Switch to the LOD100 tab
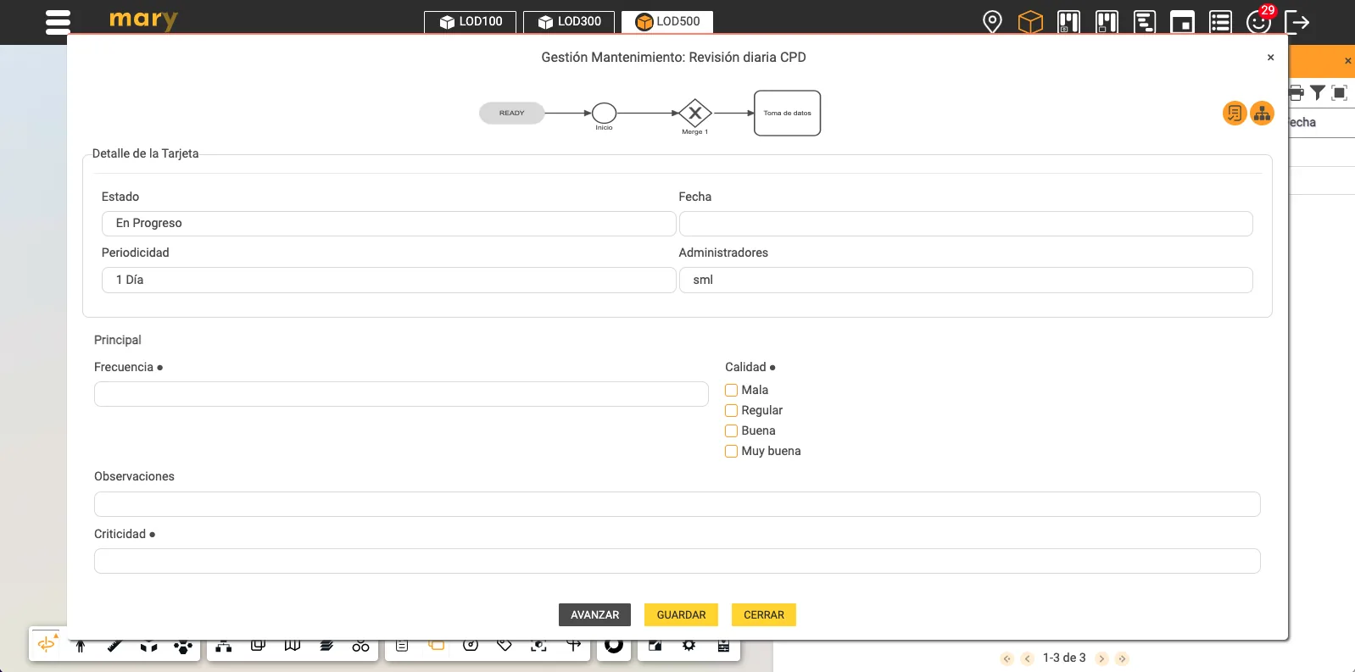The height and width of the screenshot is (672, 1355). coord(471,21)
